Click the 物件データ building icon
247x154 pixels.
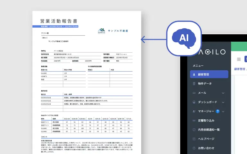pos(194,84)
